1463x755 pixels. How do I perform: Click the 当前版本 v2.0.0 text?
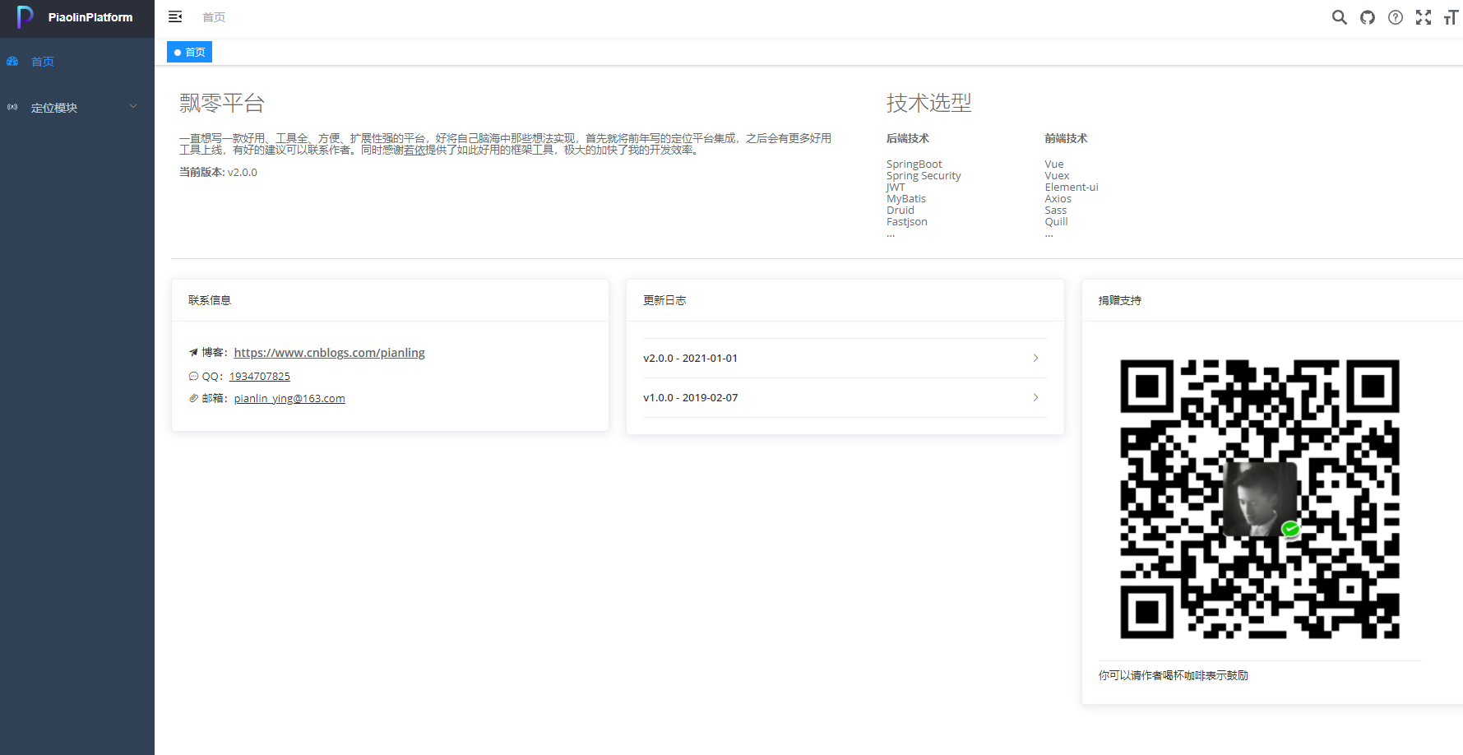[218, 172]
